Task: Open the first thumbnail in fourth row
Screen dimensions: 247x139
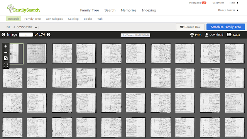Action: [13, 127]
